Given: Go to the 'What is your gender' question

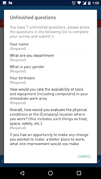Looking at the screenshot, I should [50, 69].
